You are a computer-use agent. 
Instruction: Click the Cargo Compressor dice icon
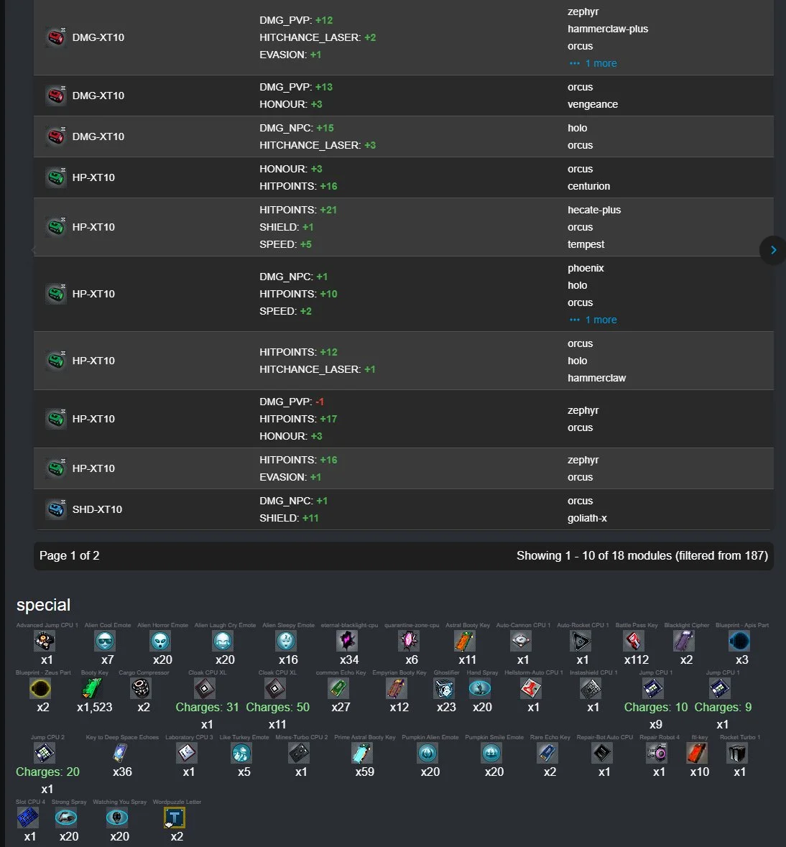[141, 688]
